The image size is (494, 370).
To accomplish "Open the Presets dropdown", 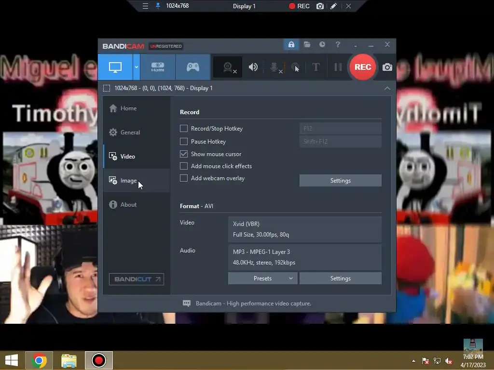I will [262, 278].
